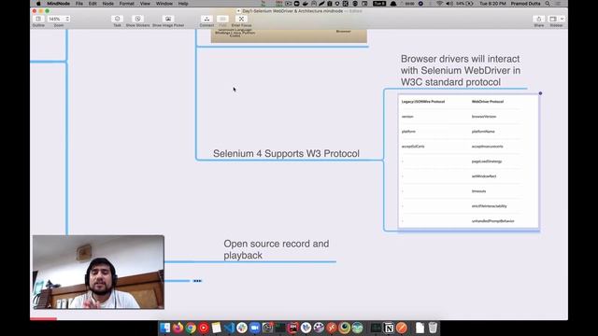Screen dimensions: 598x336
Task: Open the Sidebar options chevron
Action: click(x=562, y=19)
